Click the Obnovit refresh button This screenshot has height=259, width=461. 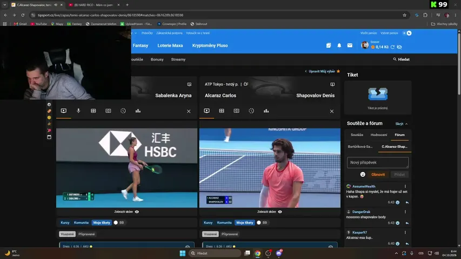point(378,174)
